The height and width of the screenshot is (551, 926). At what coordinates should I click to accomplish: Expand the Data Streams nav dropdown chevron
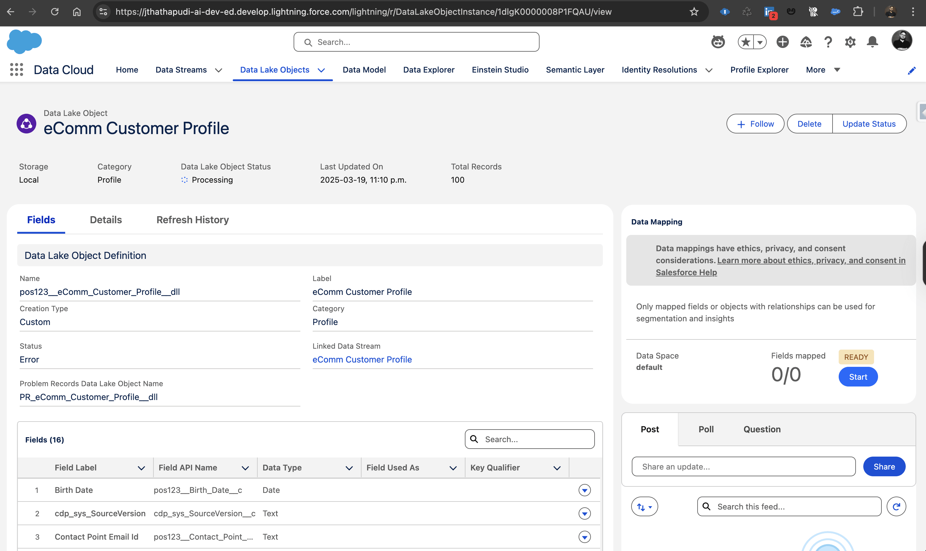point(219,70)
